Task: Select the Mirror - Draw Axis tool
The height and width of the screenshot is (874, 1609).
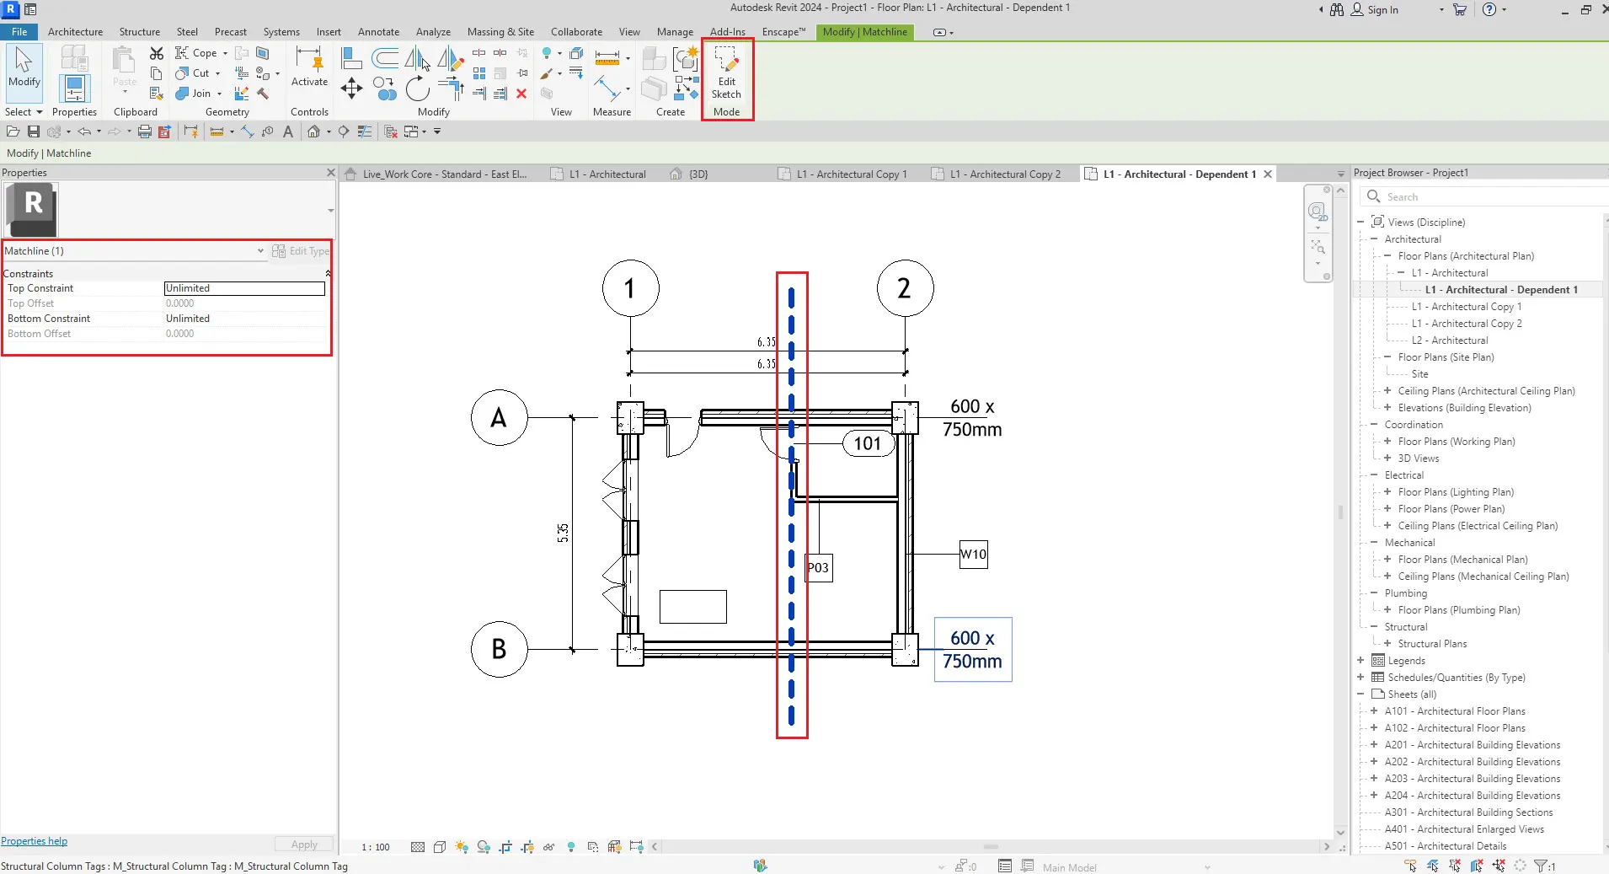Action: point(451,59)
